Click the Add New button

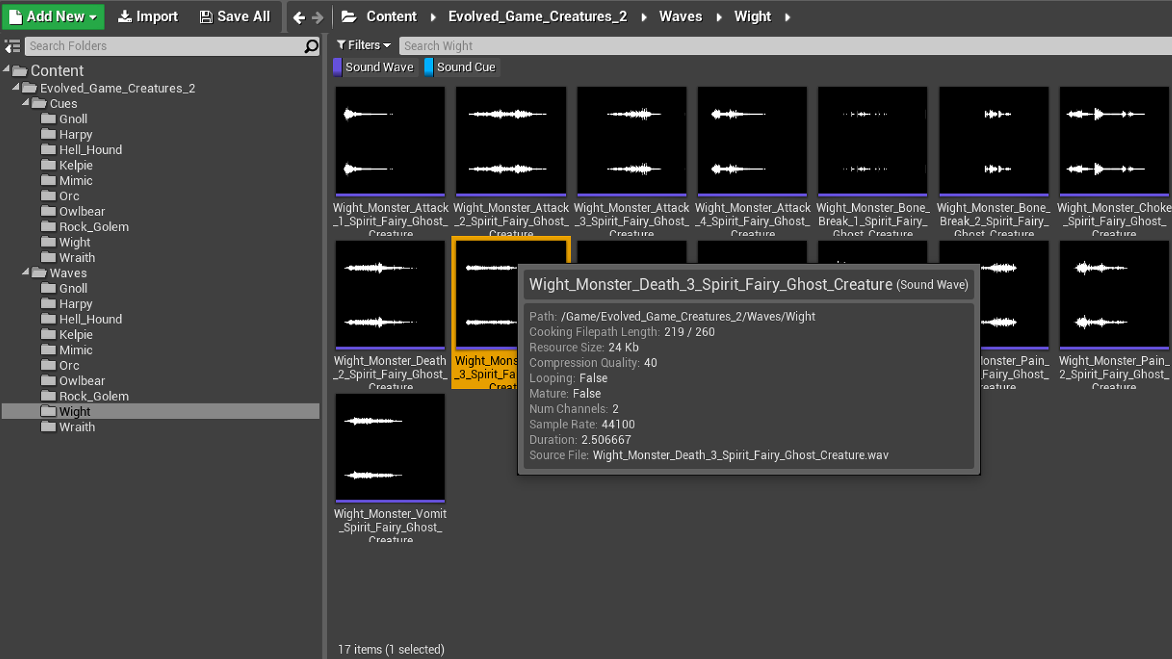[53, 16]
